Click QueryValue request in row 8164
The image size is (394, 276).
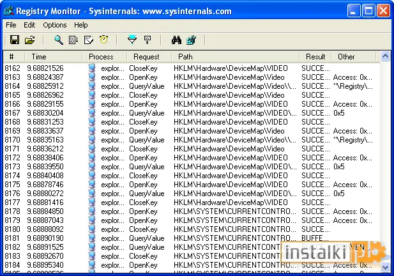click(147, 86)
